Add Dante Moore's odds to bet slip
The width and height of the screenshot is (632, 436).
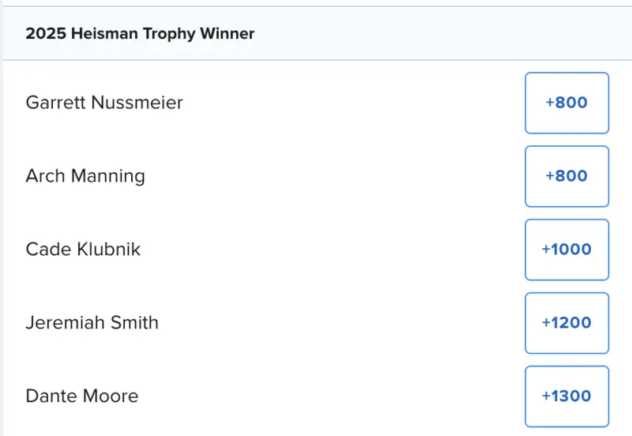[566, 397]
